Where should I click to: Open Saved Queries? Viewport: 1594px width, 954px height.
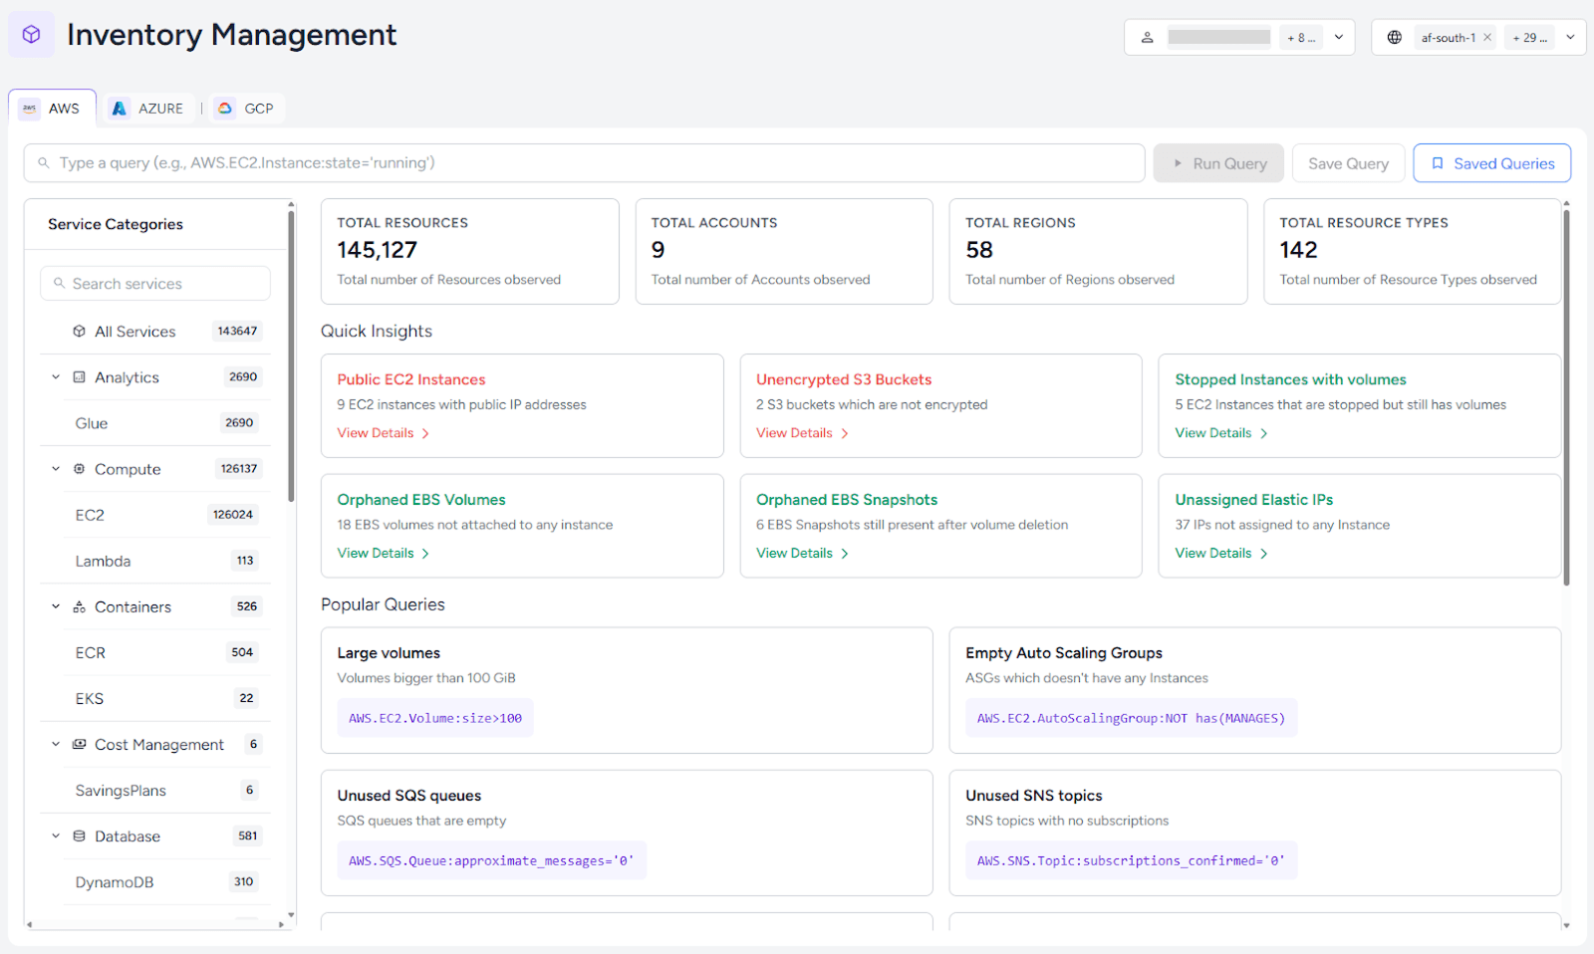click(1491, 163)
